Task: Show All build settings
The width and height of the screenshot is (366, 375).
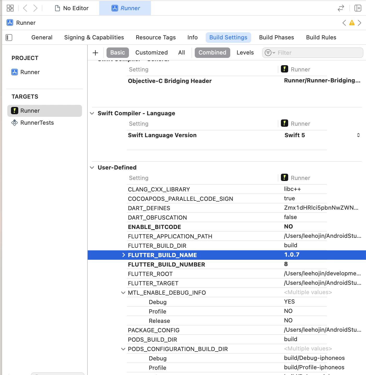Action: click(x=181, y=53)
